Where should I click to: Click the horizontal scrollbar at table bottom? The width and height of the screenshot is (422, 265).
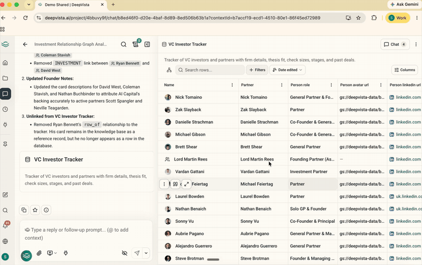coord(213,260)
